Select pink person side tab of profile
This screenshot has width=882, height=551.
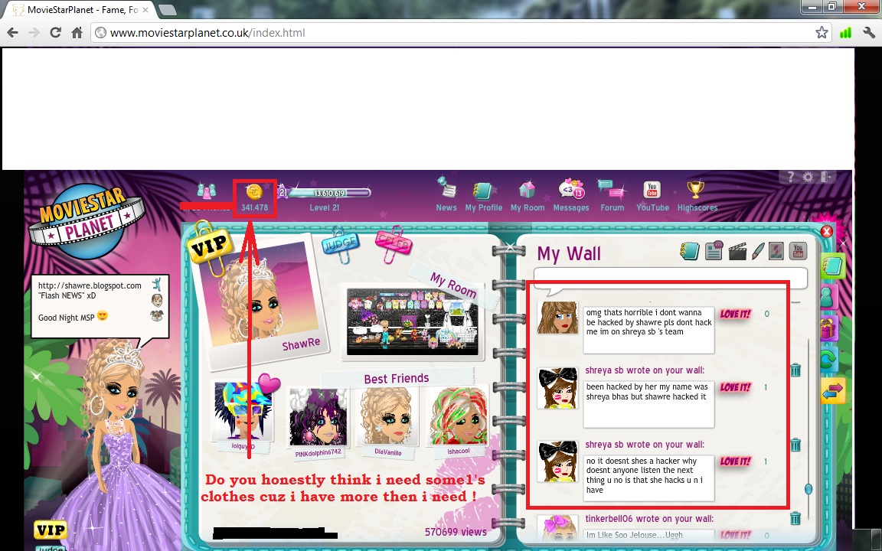(828, 296)
